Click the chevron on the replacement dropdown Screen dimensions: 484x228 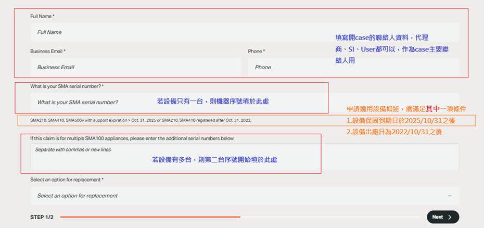point(450,196)
